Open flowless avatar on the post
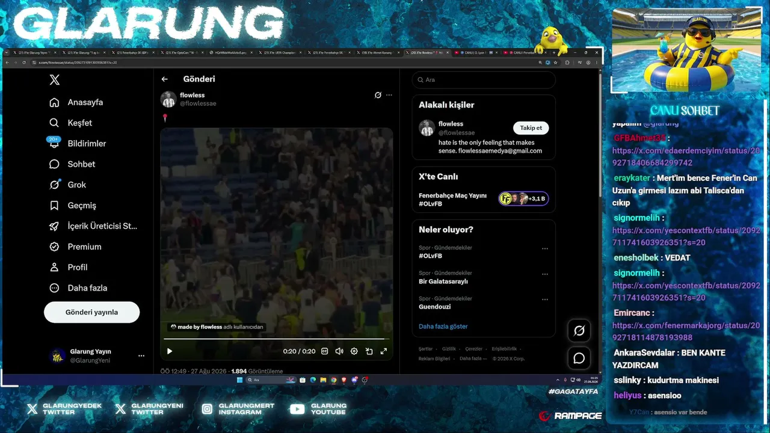The width and height of the screenshot is (770, 433). click(168, 99)
